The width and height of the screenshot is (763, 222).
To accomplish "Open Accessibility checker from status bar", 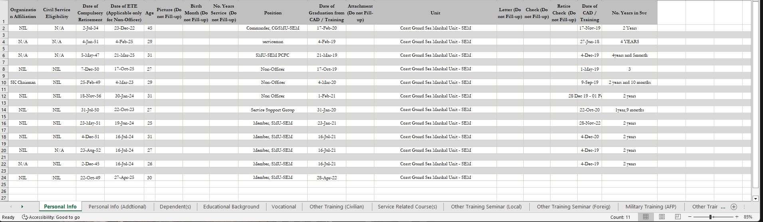I will (51, 217).
